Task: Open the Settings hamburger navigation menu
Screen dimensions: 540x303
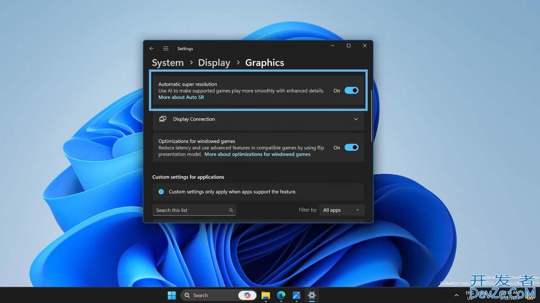Action: (166, 48)
